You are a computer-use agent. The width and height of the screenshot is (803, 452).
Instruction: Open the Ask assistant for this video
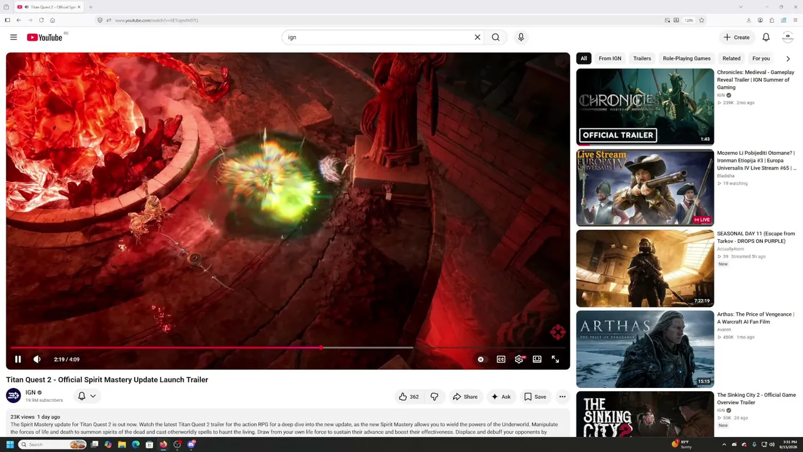coord(501,397)
